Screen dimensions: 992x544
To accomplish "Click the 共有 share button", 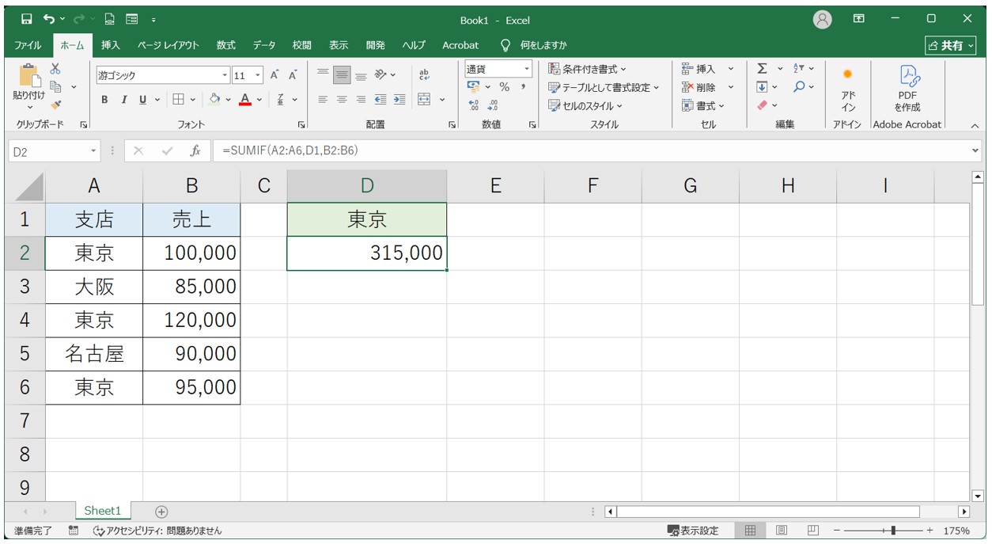I will point(948,45).
